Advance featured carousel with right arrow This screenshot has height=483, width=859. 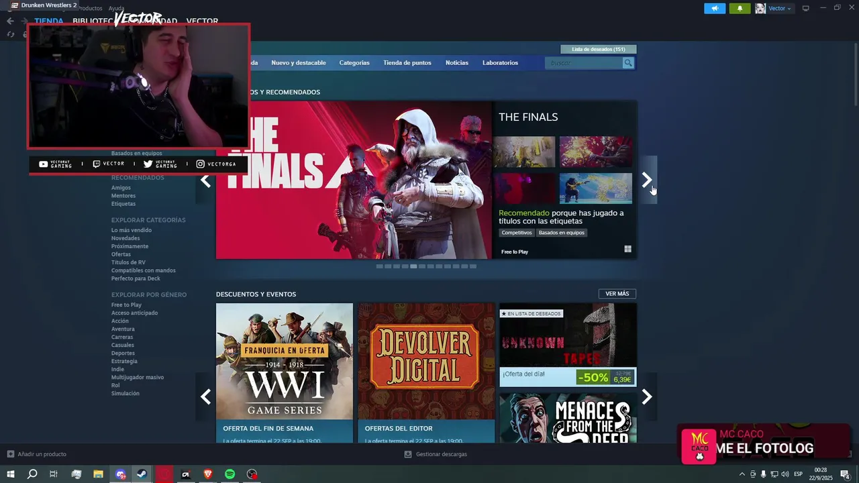tap(647, 180)
